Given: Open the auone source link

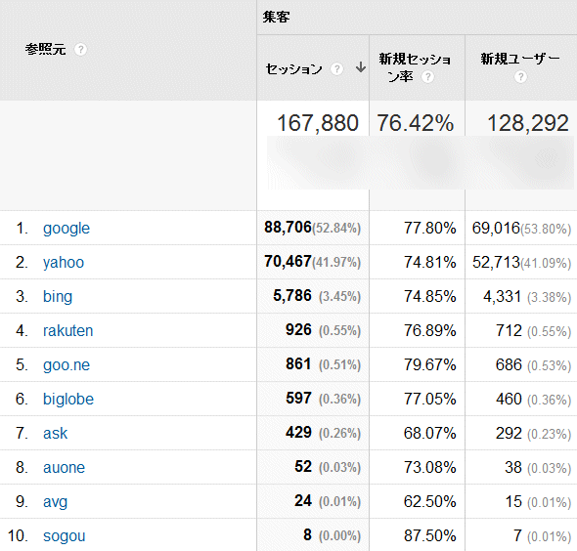Looking at the screenshot, I should (64, 468).
